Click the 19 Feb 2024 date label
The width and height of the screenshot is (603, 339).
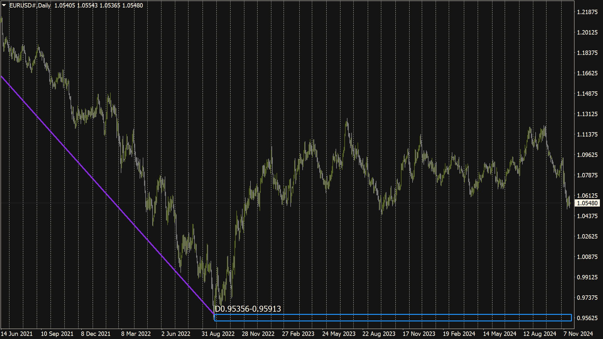click(x=459, y=334)
